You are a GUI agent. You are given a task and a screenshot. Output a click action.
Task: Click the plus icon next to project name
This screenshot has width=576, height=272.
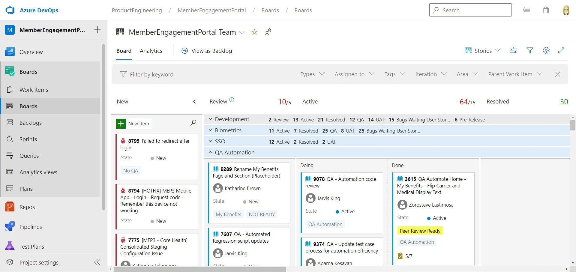coord(97,30)
